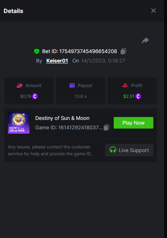Copy the Bet ID to clipboard
The width and height of the screenshot is (167, 238).
point(123,51)
